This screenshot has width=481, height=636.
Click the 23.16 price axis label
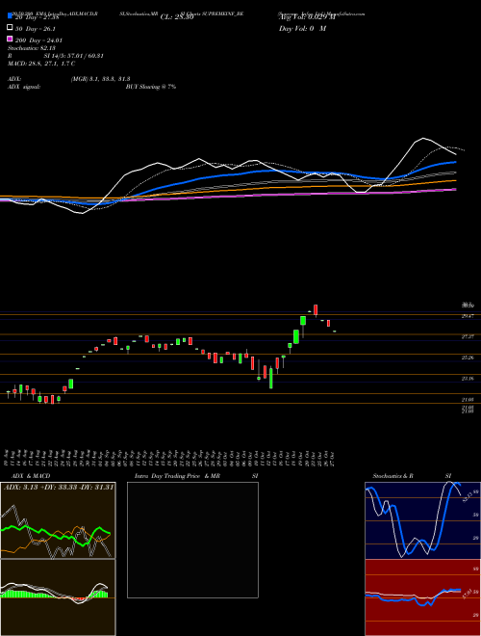(468, 379)
